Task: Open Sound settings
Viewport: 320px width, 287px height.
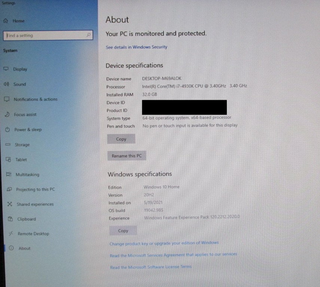Action: (19, 84)
